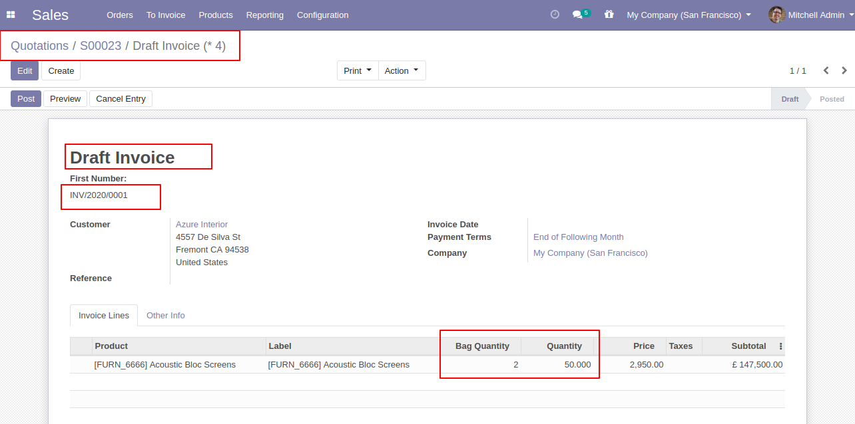The height and width of the screenshot is (424, 855).
Task: Open the Configuration menu
Action: (x=322, y=15)
